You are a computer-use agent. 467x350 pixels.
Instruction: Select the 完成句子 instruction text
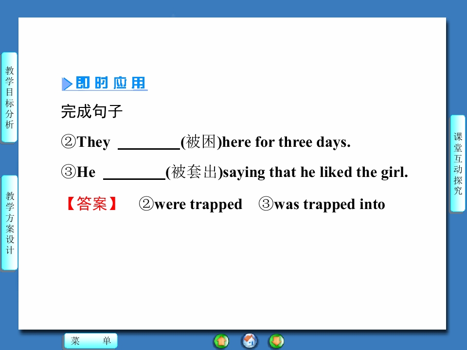pos(92,112)
